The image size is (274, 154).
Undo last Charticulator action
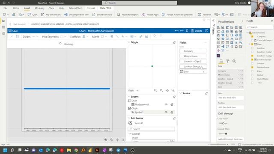155,36
